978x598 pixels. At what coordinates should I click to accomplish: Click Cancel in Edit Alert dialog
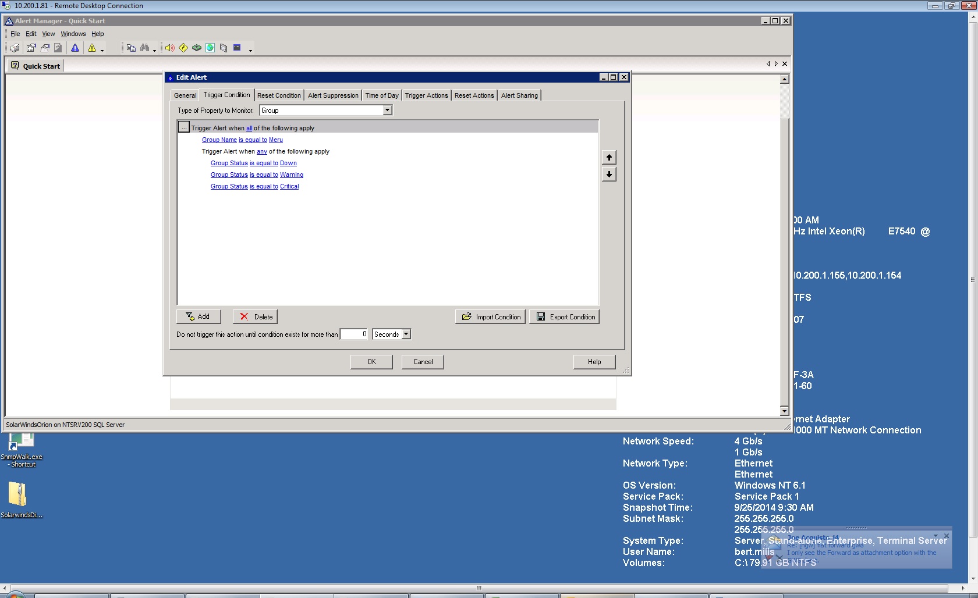tap(423, 362)
